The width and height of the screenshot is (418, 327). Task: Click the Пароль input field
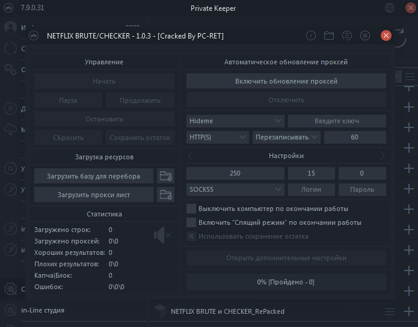coord(362,189)
